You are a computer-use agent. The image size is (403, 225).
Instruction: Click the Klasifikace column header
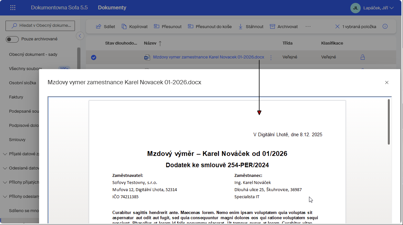[x=332, y=43]
